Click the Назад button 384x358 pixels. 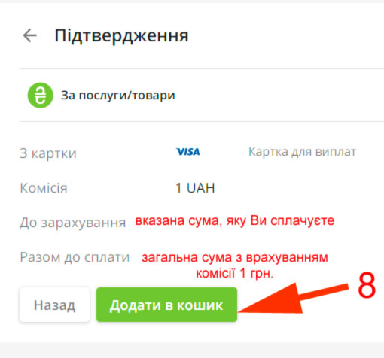(x=55, y=305)
